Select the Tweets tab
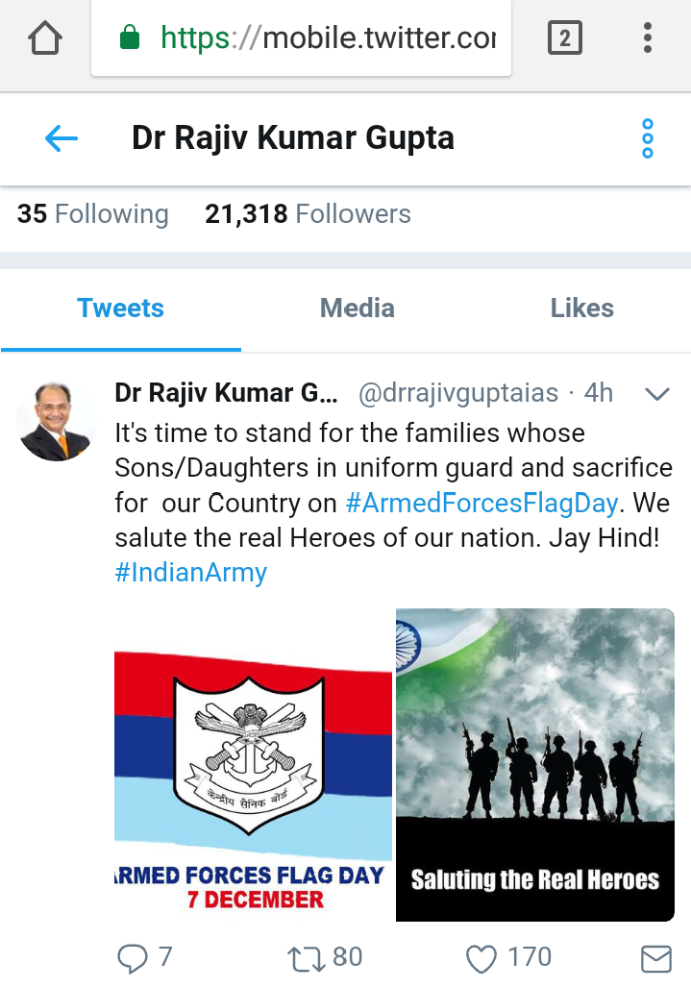 [120, 308]
